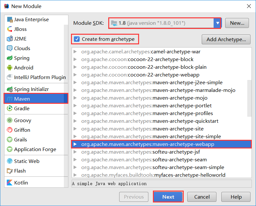This screenshot has height=206, width=256.
Task: Expand maven-archetype-quickstart node
Action: [75, 121]
